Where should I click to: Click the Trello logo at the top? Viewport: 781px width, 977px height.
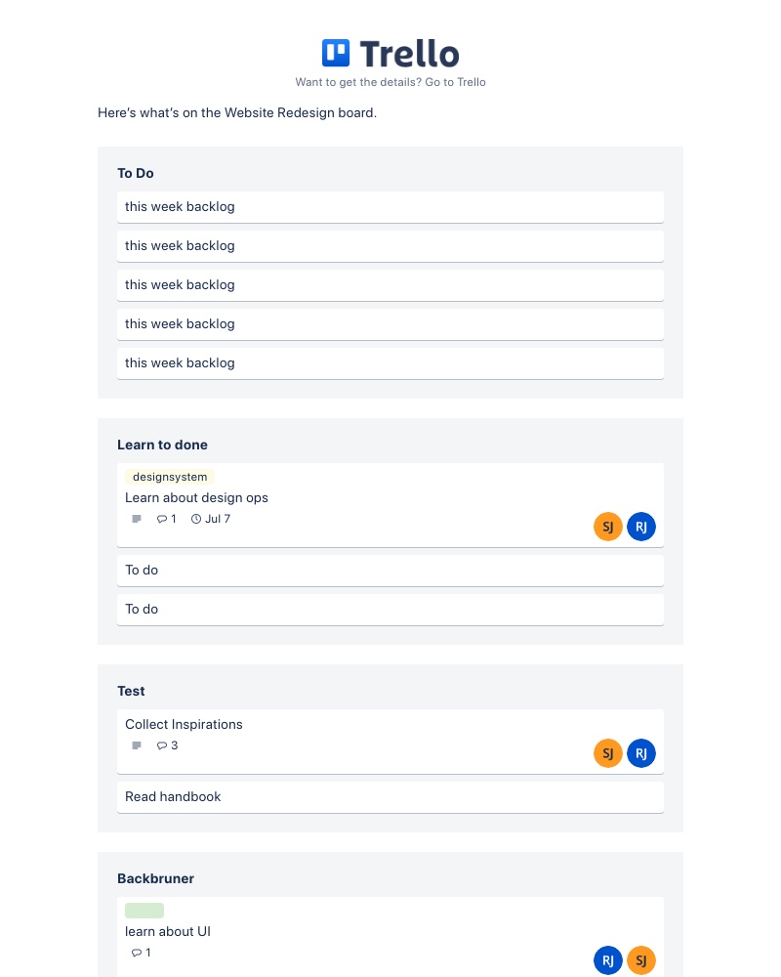[x=390, y=53]
